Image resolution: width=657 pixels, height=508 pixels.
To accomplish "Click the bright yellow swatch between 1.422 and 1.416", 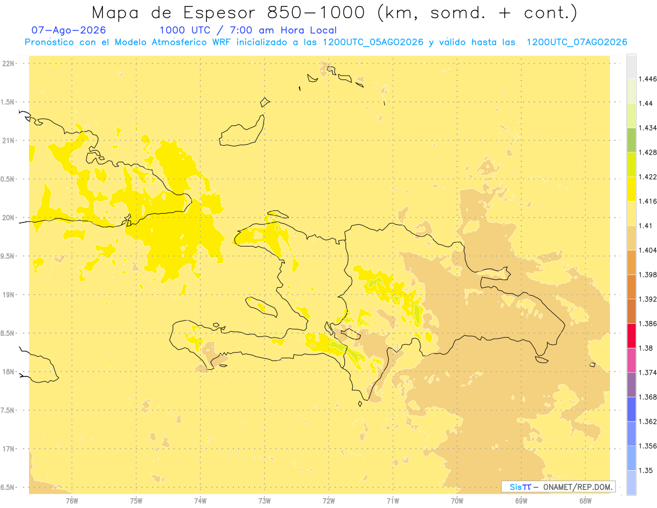I will click(631, 189).
